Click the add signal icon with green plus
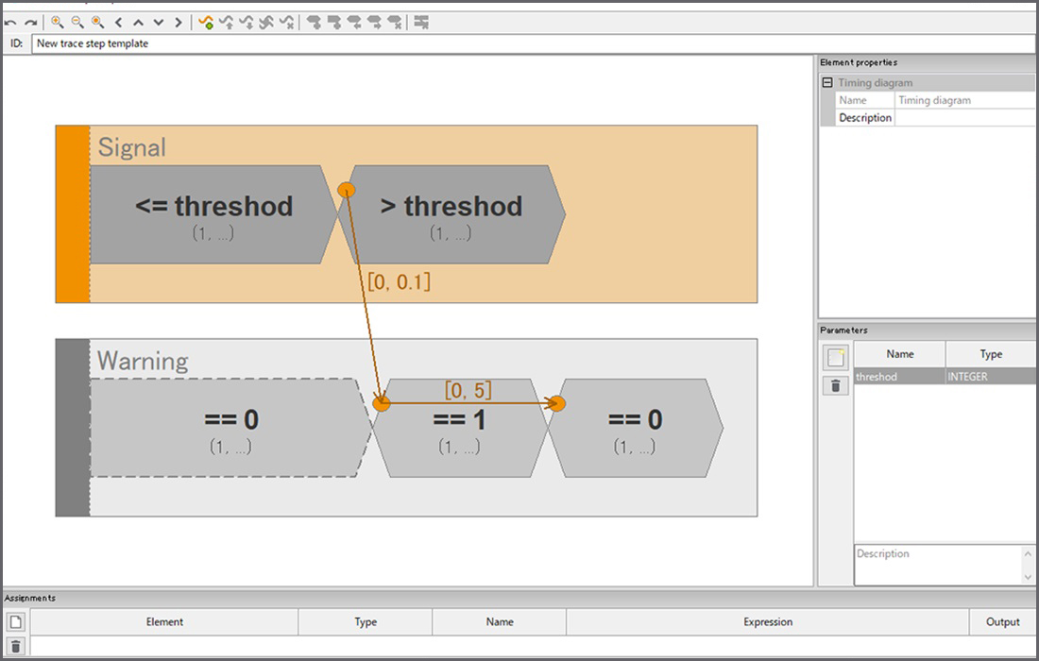Image resolution: width=1039 pixels, height=661 pixels. [205, 22]
